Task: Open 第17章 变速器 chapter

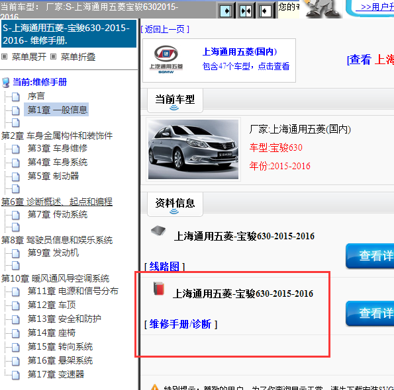Action: click(56, 374)
